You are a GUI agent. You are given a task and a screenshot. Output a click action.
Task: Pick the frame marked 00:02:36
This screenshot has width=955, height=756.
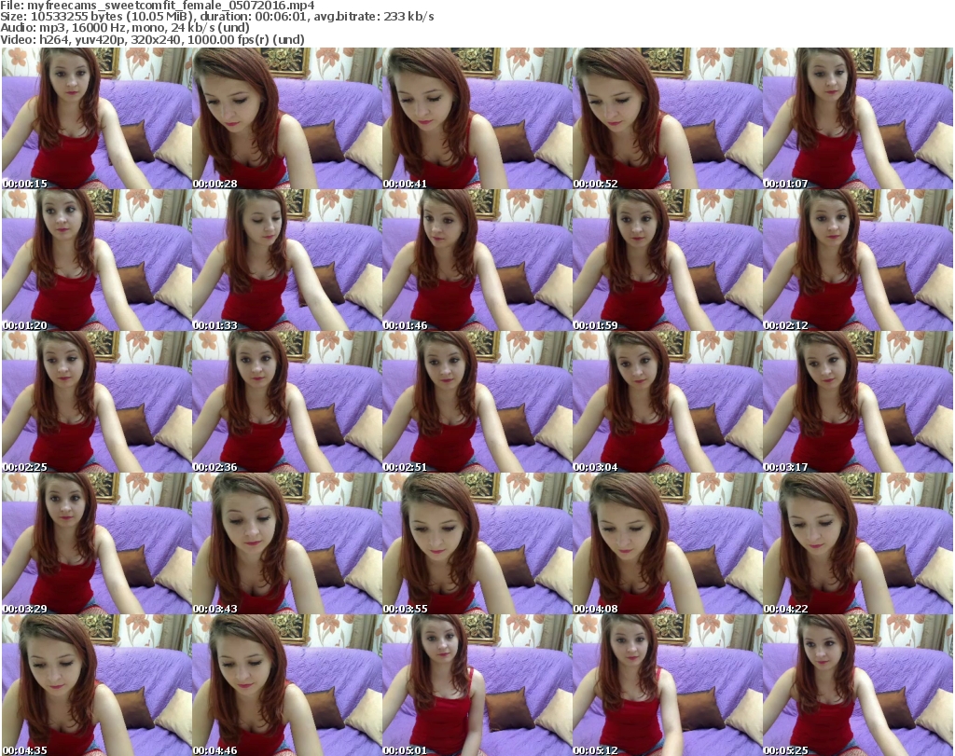287,402
